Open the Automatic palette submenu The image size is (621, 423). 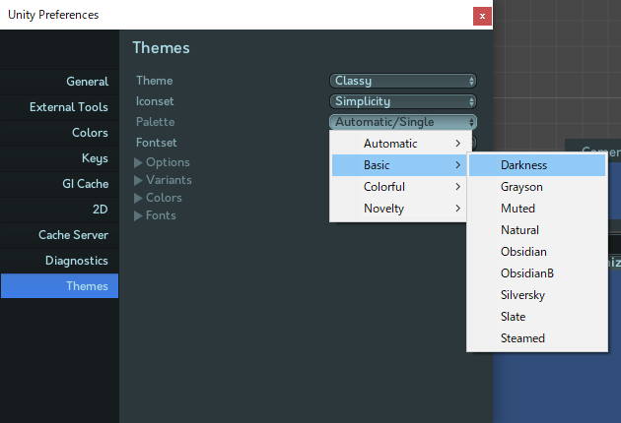[x=399, y=144]
